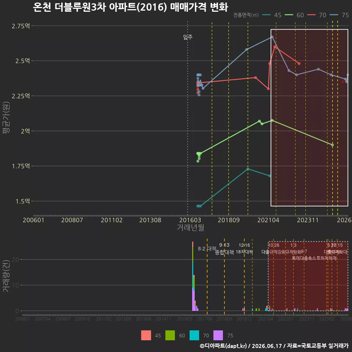
Task: Select the green 60 line key in top legend
Action: (289, 15)
